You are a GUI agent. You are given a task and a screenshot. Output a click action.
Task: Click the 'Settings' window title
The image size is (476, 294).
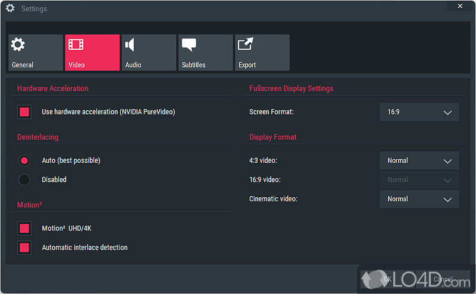click(x=35, y=9)
